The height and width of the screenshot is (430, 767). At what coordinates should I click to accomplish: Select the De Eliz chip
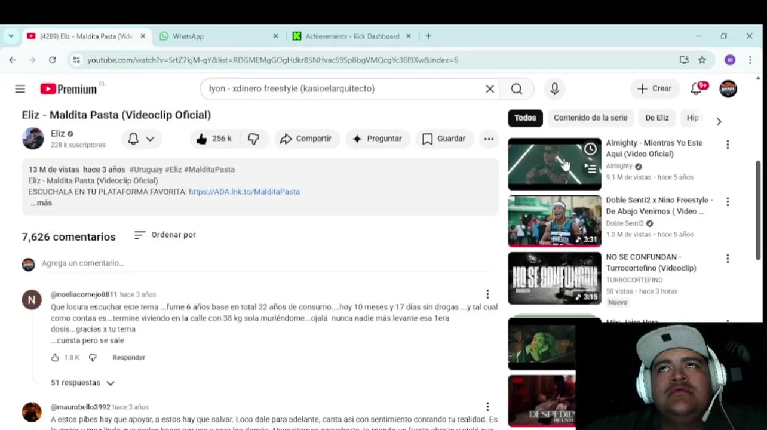point(656,118)
